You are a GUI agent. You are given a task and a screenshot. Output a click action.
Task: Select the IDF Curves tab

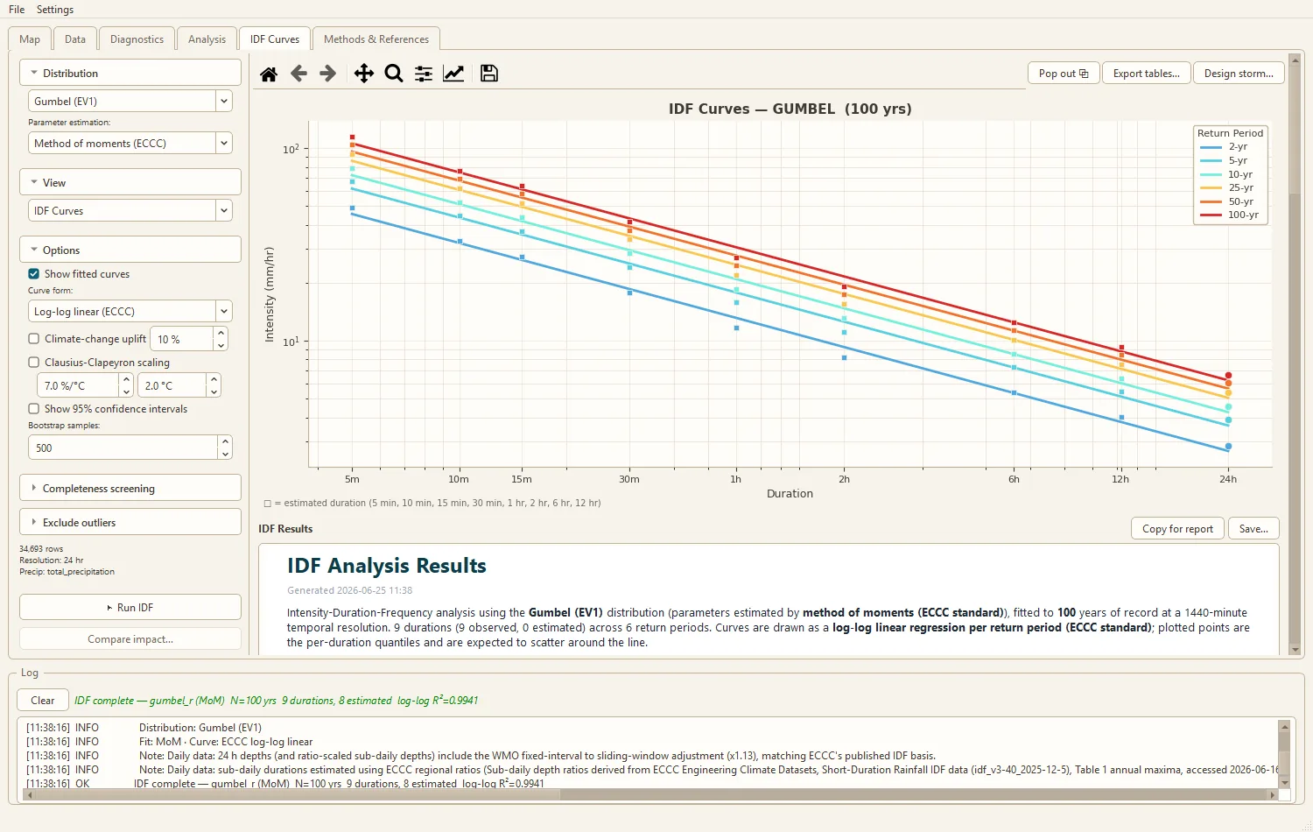[x=275, y=39]
